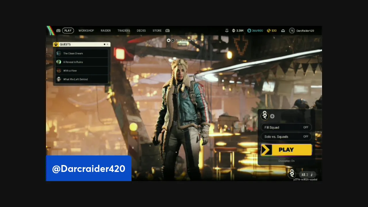The width and height of the screenshot is (368, 207).
Task: Select the STORE tab
Action: click(x=157, y=30)
